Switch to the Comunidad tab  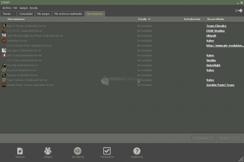pyautogui.click(x=26, y=14)
